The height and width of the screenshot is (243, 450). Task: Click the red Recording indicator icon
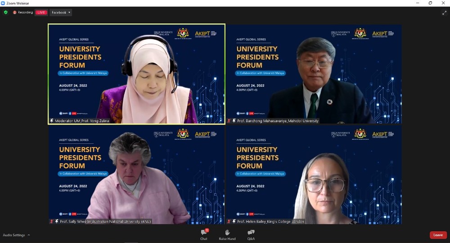click(15, 13)
